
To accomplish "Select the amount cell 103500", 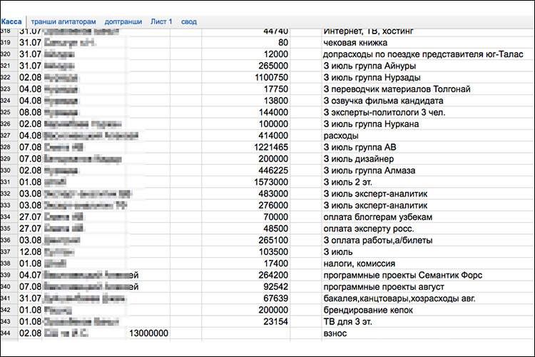I will click(245, 252).
